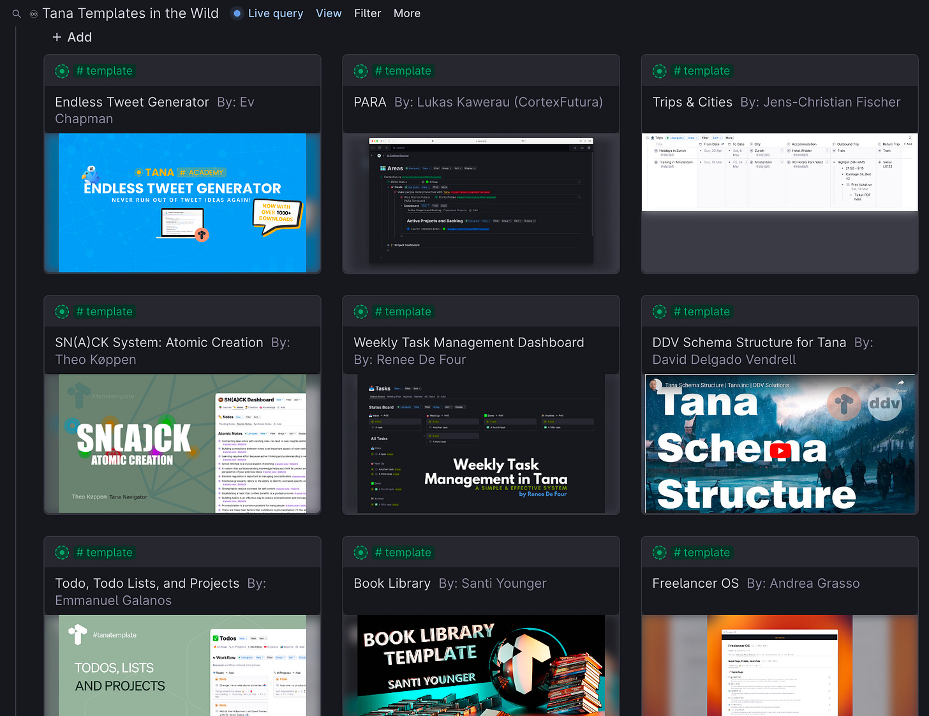Click Share arrow on Tana Schema video
929x716 pixels.
(900, 384)
